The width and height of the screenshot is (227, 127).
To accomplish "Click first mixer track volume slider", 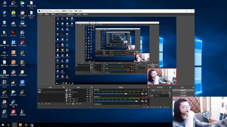I will click(x=117, y=94).
